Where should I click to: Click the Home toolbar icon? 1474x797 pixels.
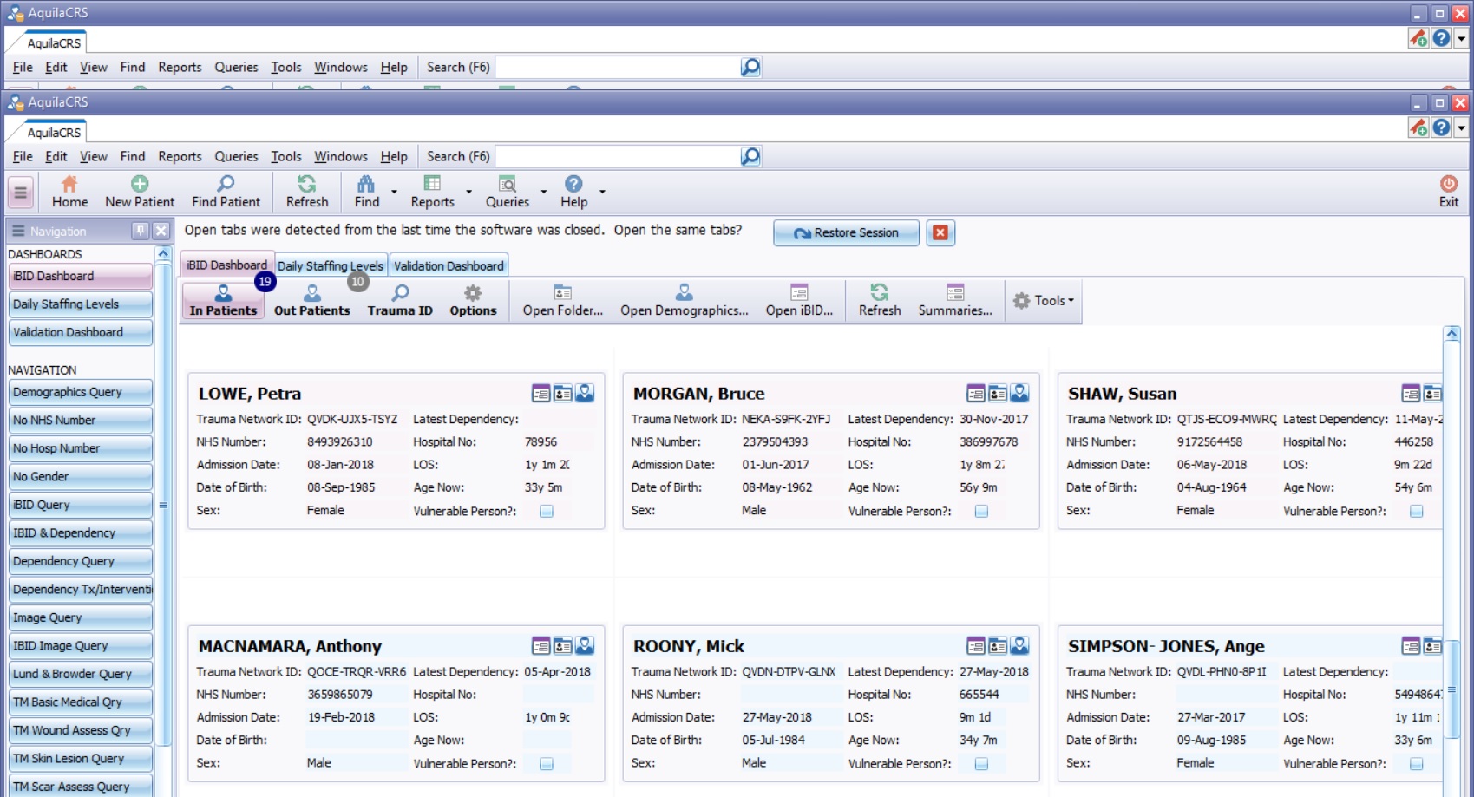[x=69, y=191]
